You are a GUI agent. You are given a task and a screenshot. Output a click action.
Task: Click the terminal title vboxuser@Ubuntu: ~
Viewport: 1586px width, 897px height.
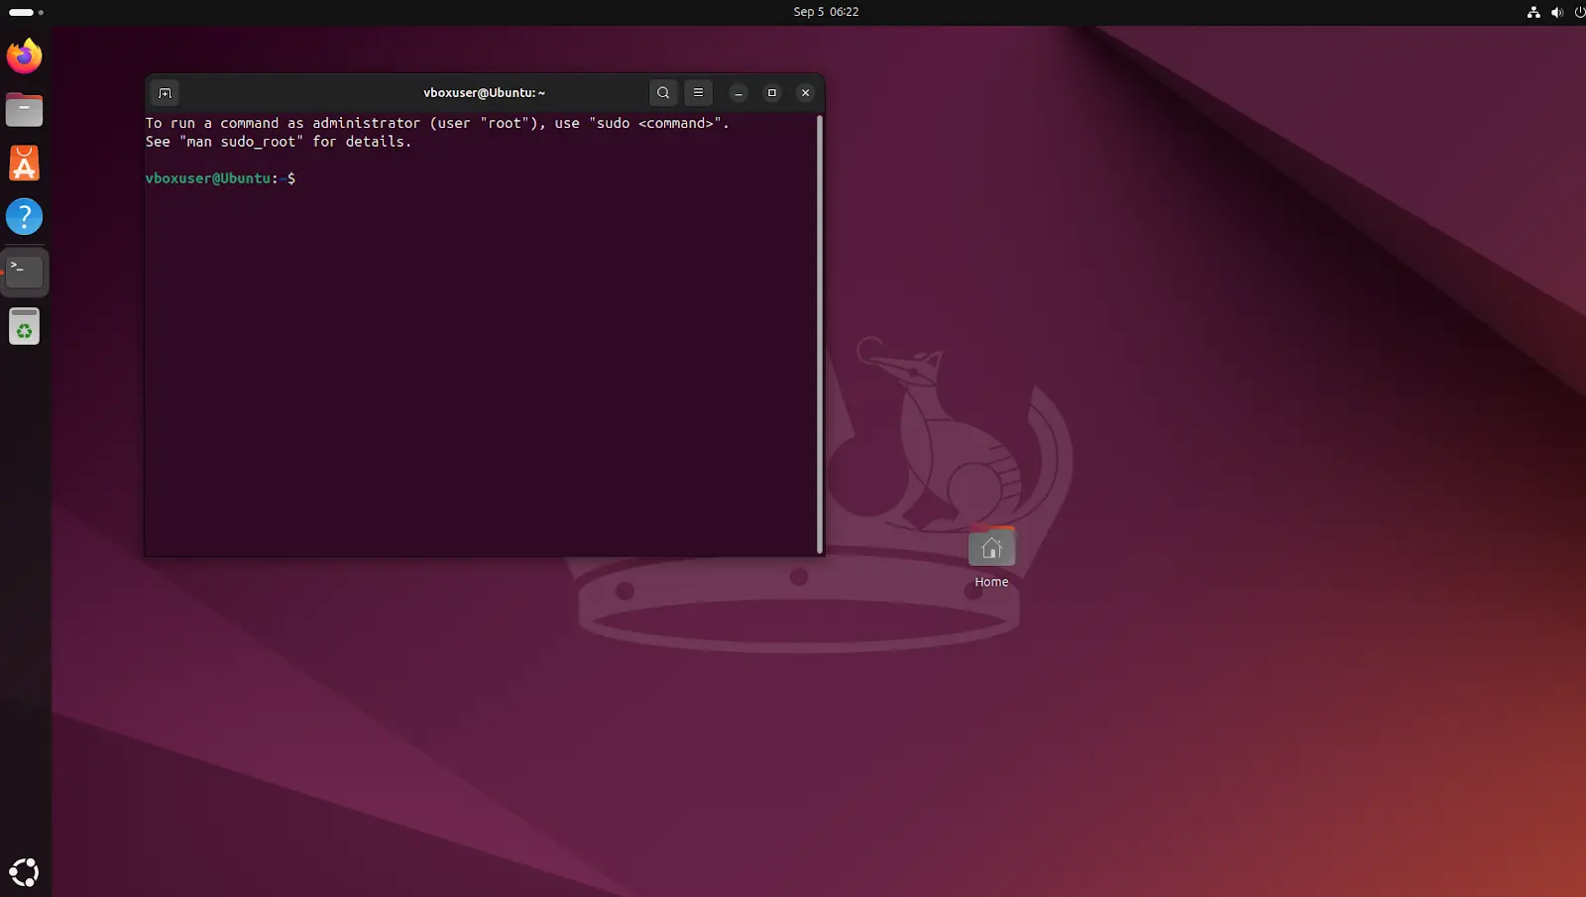(x=484, y=93)
